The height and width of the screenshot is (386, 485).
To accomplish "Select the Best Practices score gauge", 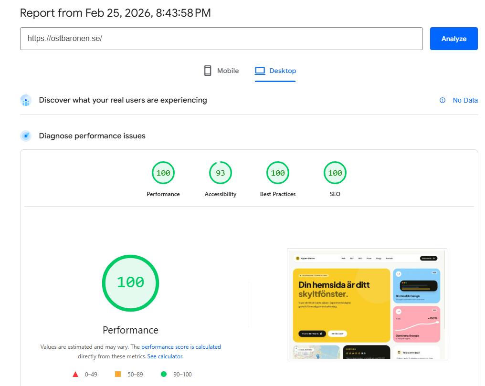I will (x=277, y=173).
